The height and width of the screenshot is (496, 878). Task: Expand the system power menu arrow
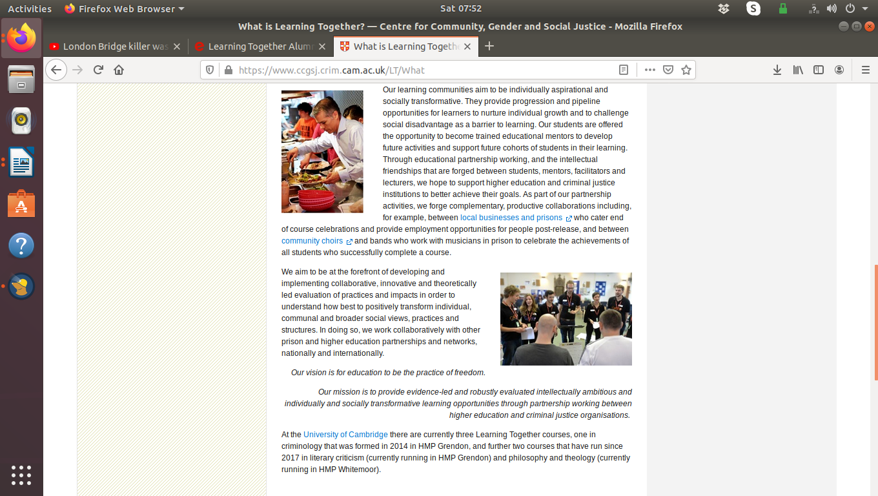pos(865,9)
